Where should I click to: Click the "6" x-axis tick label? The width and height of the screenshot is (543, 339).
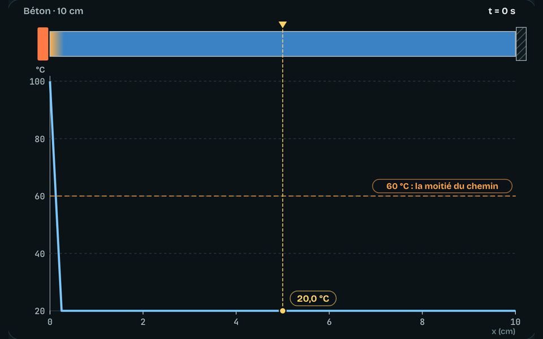click(x=329, y=322)
